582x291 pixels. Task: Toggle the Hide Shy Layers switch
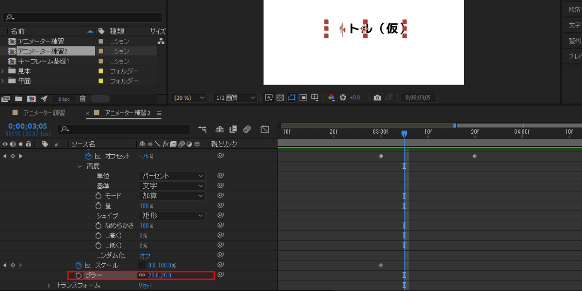(x=219, y=129)
